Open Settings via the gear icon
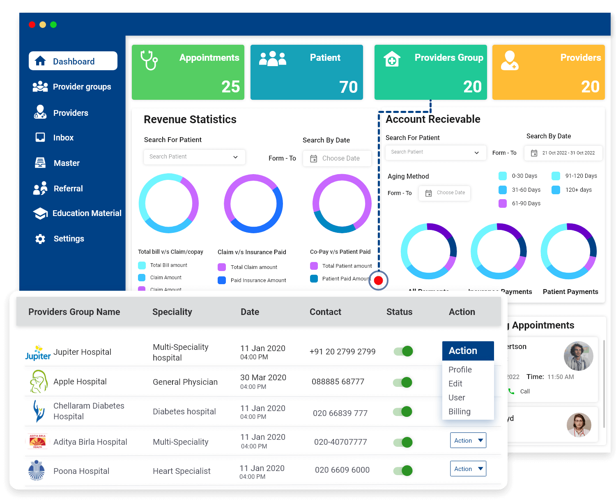The height and width of the screenshot is (501, 616). tap(40, 239)
